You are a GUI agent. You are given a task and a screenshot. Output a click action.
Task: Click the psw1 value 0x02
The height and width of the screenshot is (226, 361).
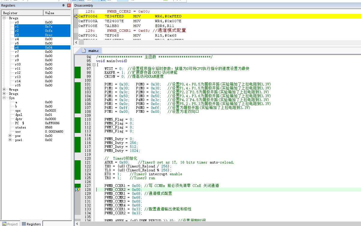coord(49,140)
